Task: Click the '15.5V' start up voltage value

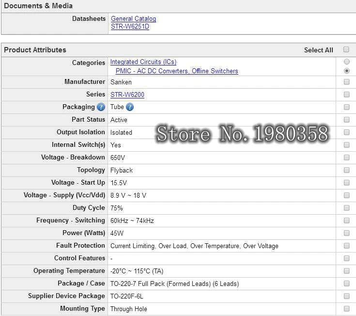Action: pyautogui.click(x=119, y=183)
